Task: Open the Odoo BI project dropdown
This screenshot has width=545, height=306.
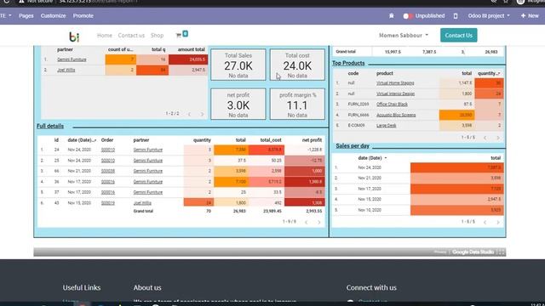Action: tap(489, 15)
